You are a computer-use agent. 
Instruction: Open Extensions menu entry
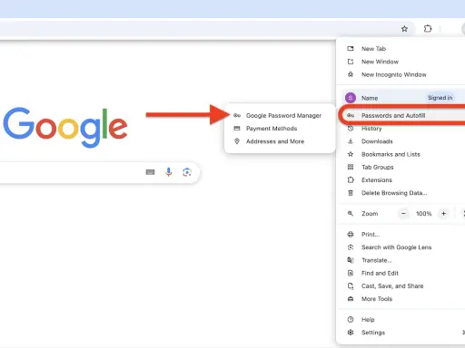tap(401, 180)
